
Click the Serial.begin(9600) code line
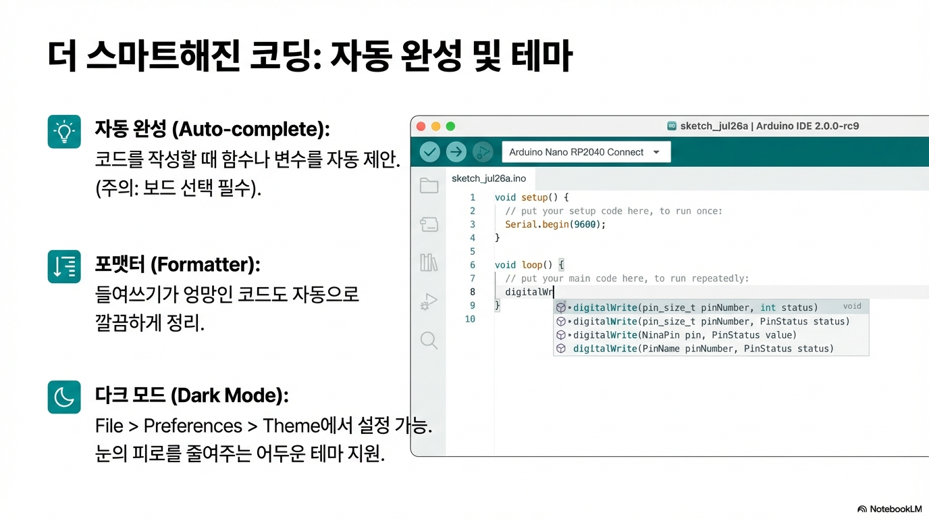(555, 224)
